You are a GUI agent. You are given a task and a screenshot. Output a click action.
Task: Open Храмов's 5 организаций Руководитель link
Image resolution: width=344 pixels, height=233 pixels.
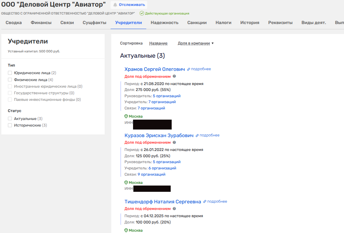tap(166, 96)
